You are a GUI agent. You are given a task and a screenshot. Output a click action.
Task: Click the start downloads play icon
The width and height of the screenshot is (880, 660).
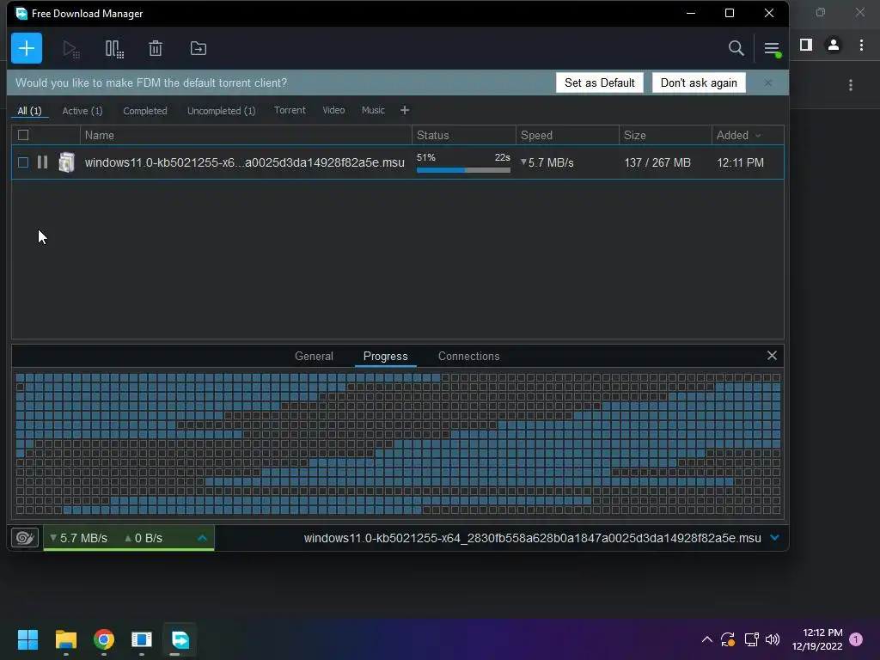(70, 49)
